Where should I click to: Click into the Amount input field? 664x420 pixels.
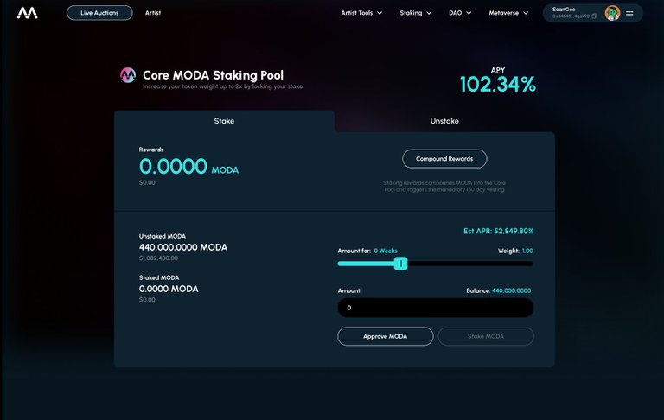435,308
